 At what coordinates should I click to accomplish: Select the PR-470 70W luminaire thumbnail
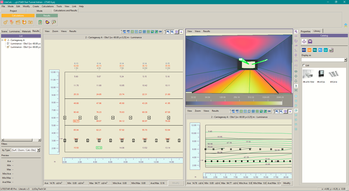[x=308, y=76]
